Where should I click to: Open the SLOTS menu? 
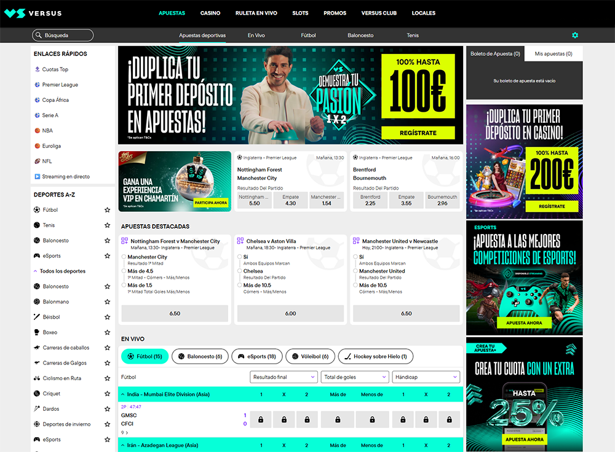coord(300,13)
